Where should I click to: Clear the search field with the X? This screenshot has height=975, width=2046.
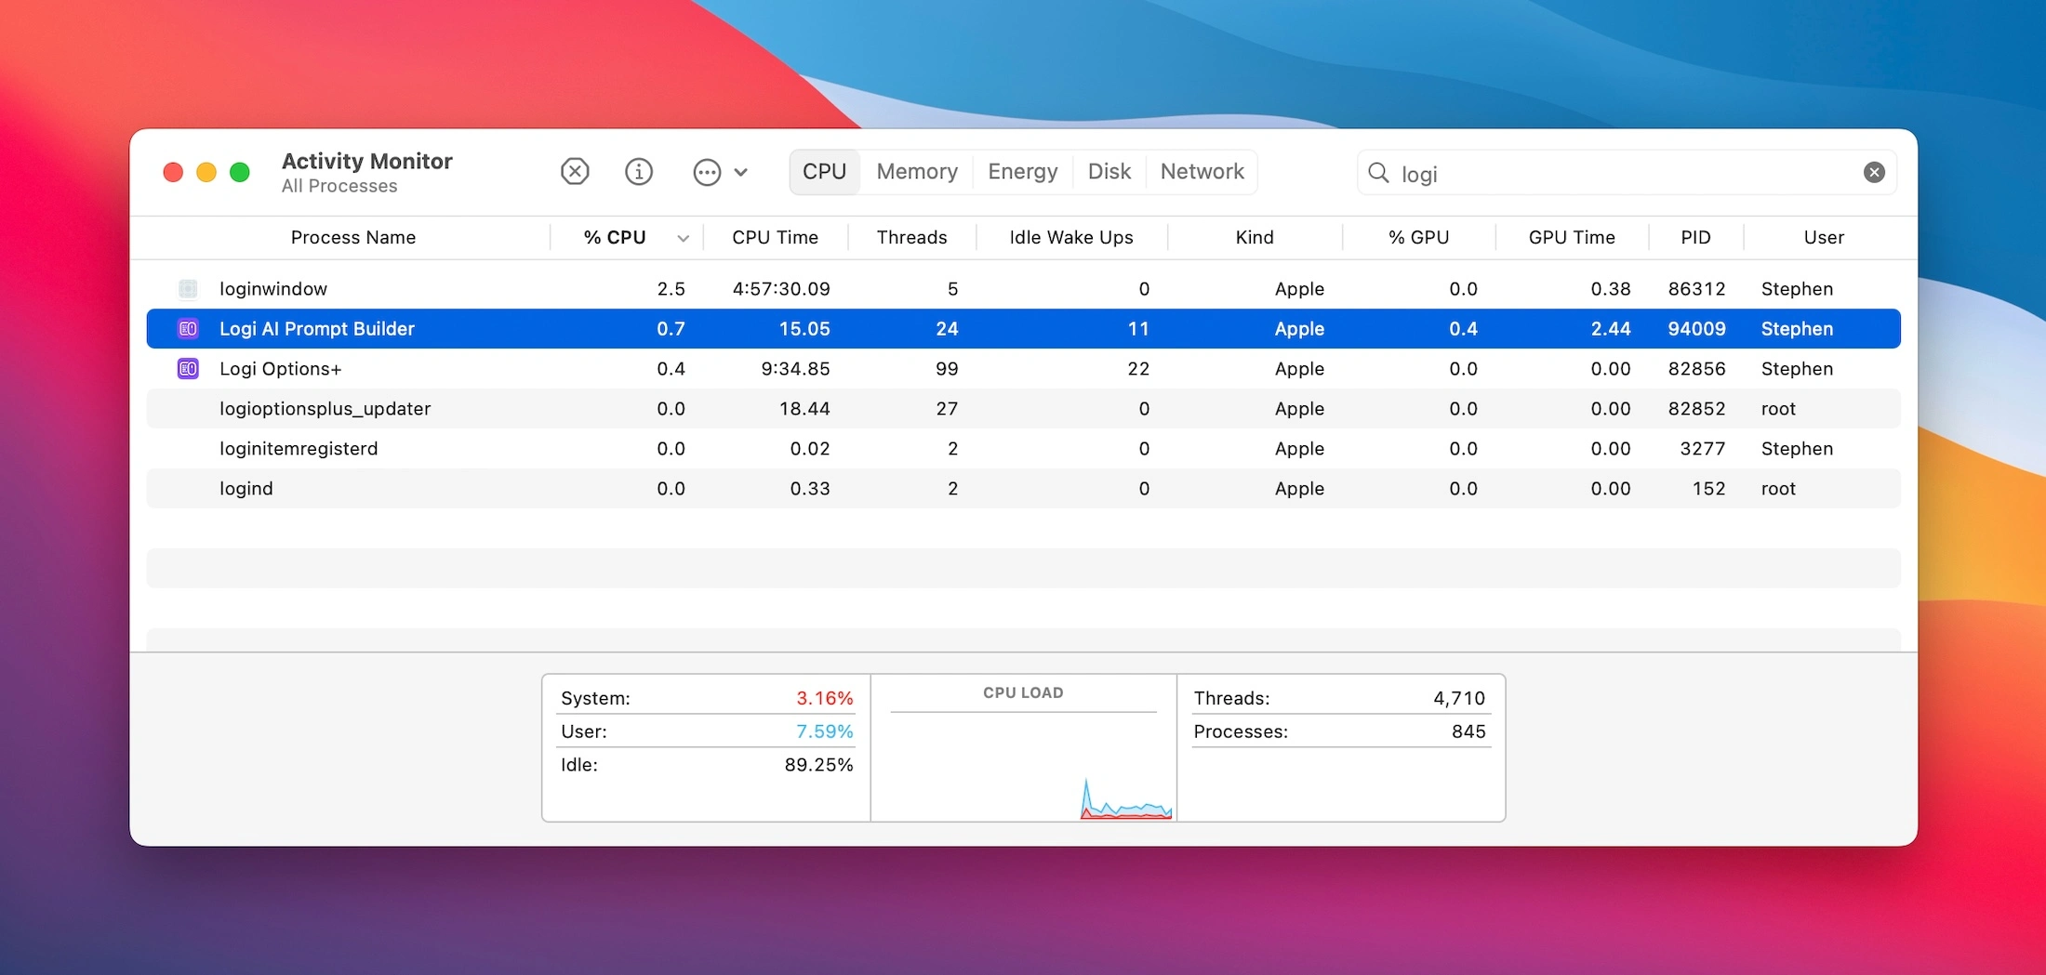click(x=1874, y=172)
